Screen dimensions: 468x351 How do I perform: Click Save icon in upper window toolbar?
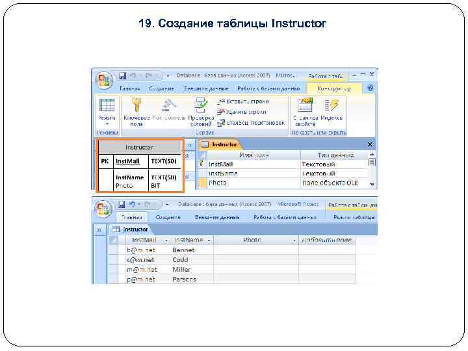click(122, 75)
